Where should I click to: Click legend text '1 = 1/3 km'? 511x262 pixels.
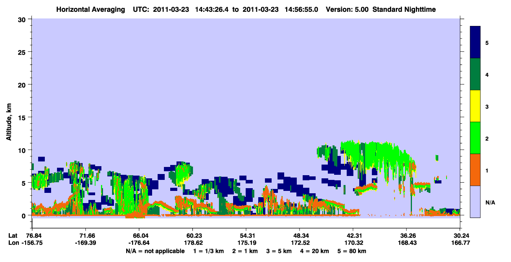tap(208, 251)
